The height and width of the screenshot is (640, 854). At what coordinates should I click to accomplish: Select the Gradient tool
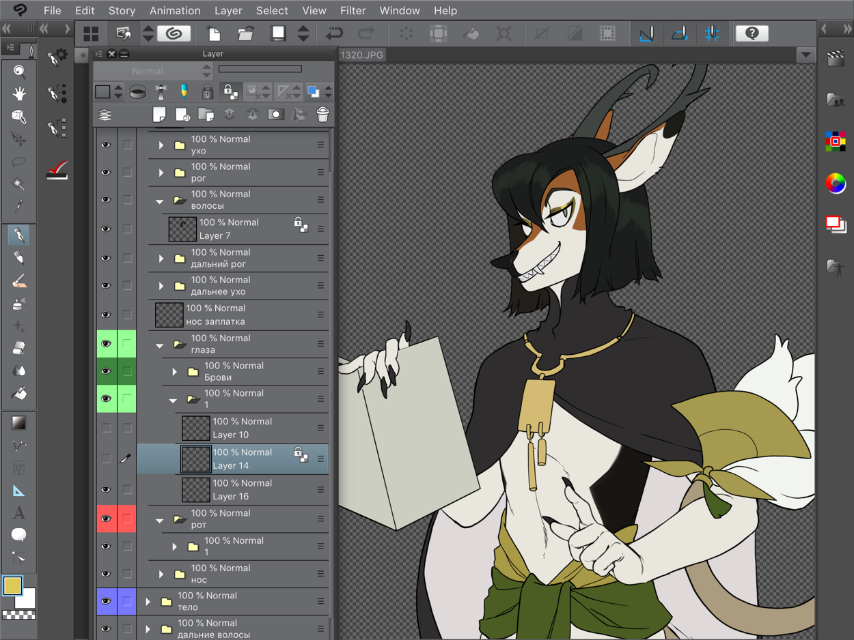pyautogui.click(x=19, y=423)
